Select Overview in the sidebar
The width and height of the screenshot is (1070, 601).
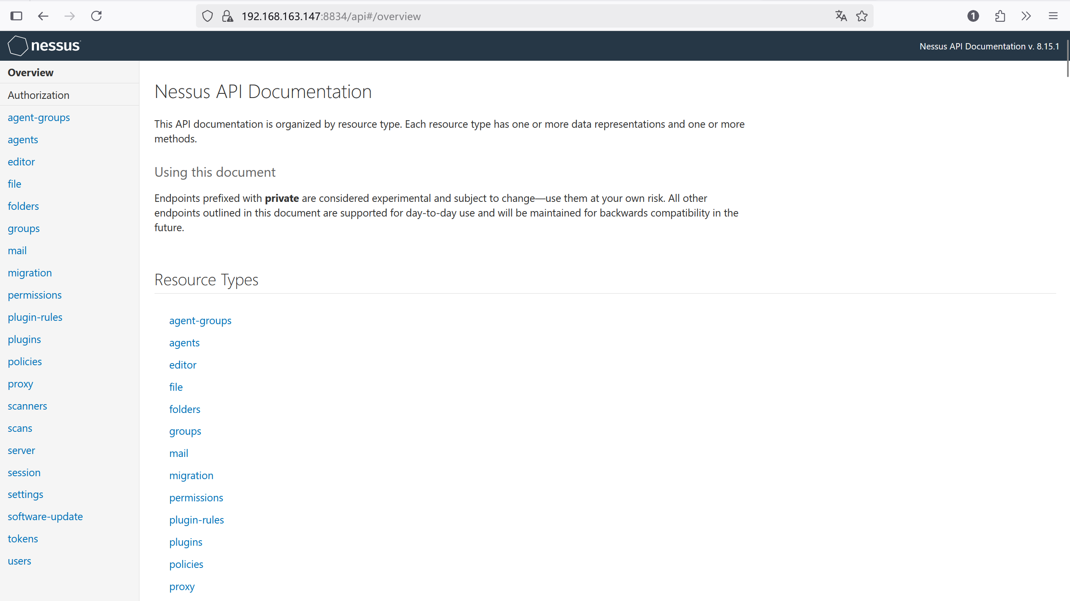(31, 72)
